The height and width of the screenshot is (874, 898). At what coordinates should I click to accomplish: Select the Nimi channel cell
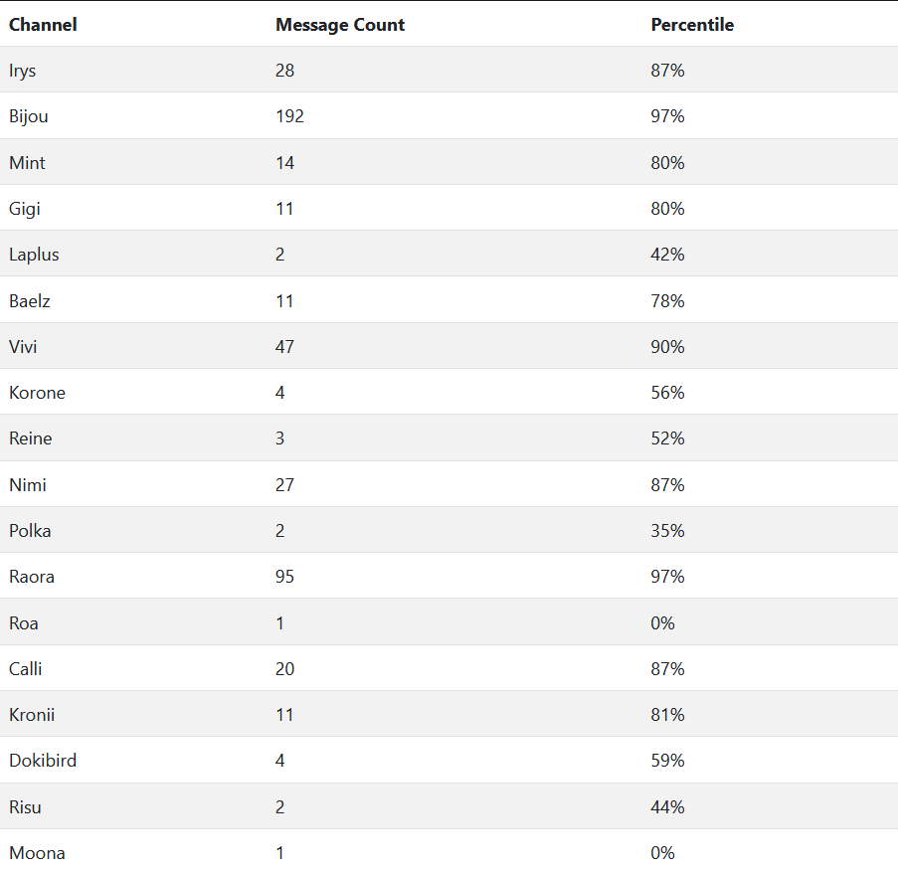click(x=28, y=485)
